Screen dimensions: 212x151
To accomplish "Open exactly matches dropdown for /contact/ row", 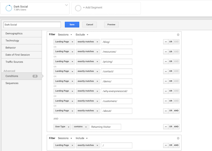I will (x=88, y=71).
